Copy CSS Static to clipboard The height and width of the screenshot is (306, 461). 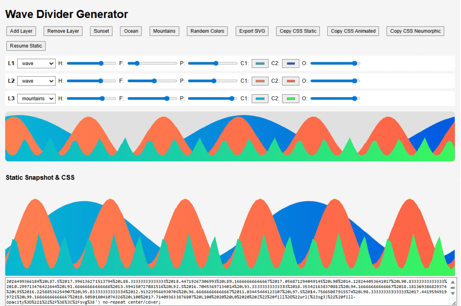(298, 31)
